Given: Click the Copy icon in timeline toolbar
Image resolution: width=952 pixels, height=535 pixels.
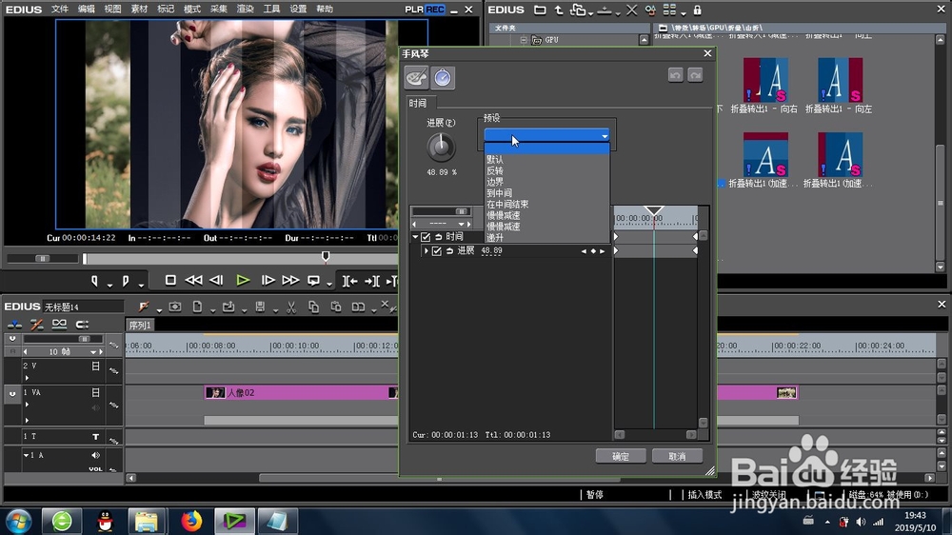Looking at the screenshot, I should [314, 307].
